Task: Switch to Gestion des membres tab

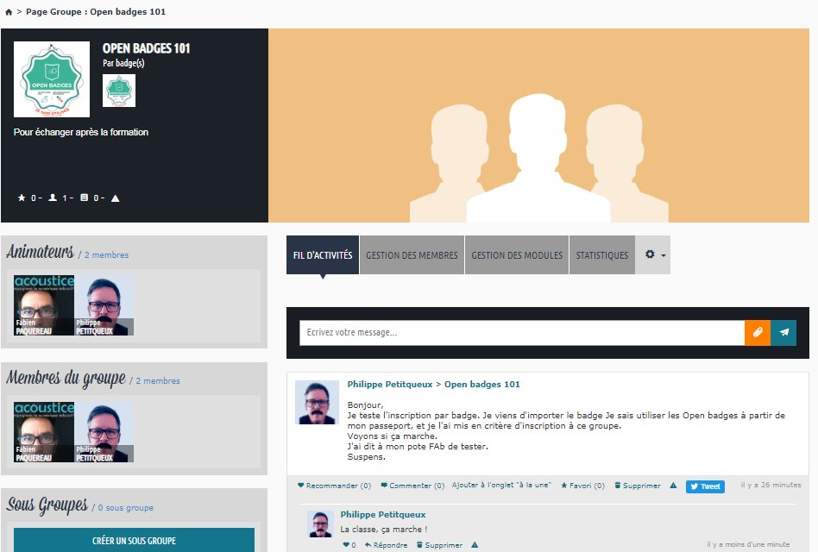Action: [412, 255]
